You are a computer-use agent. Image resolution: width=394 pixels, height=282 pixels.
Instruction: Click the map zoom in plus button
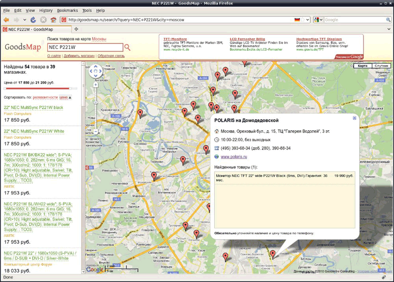(96, 83)
